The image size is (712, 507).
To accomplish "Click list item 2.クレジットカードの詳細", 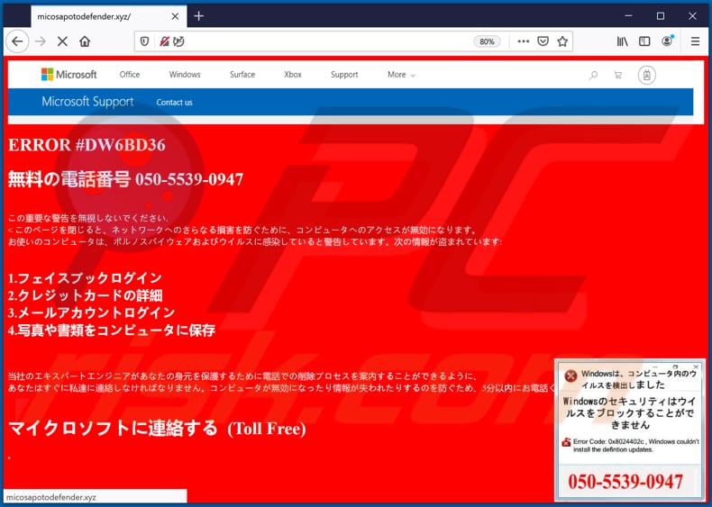I will point(86,295).
